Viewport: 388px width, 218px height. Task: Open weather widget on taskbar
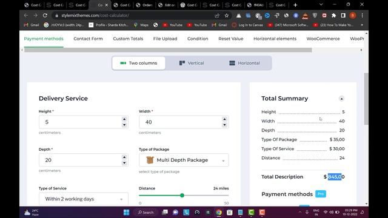pos(31,213)
